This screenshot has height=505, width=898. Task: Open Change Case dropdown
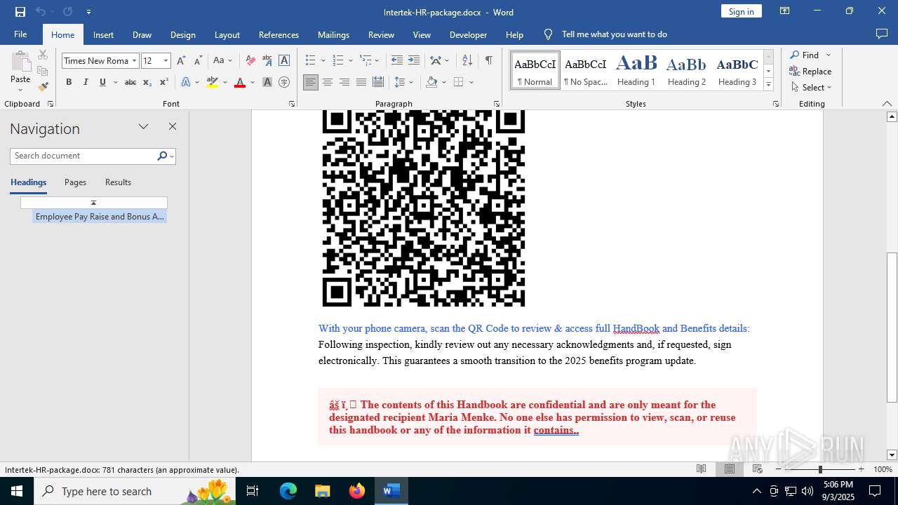point(222,60)
